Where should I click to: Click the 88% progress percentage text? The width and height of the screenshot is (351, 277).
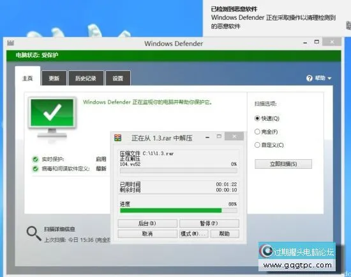tap(232, 204)
